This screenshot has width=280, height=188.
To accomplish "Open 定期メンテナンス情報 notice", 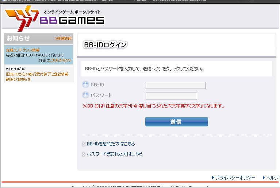I will pos(23,50).
